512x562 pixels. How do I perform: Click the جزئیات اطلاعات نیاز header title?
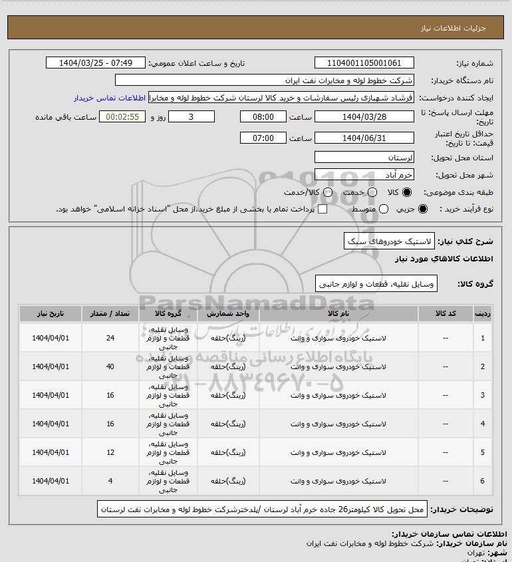point(453,28)
